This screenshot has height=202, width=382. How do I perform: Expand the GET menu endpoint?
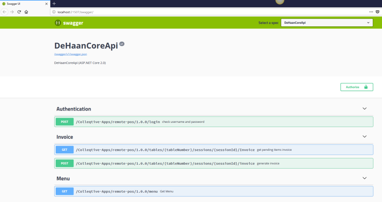point(214,191)
